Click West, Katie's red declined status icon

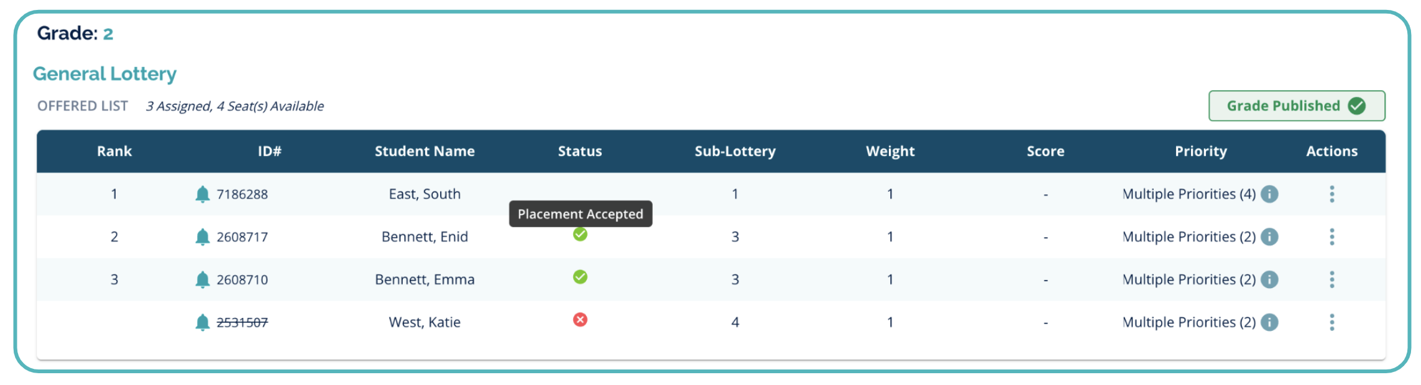coord(580,320)
